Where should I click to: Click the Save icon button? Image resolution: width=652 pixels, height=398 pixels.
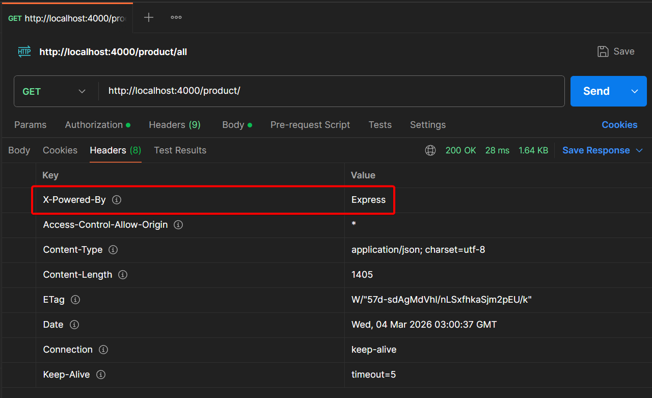pos(615,51)
